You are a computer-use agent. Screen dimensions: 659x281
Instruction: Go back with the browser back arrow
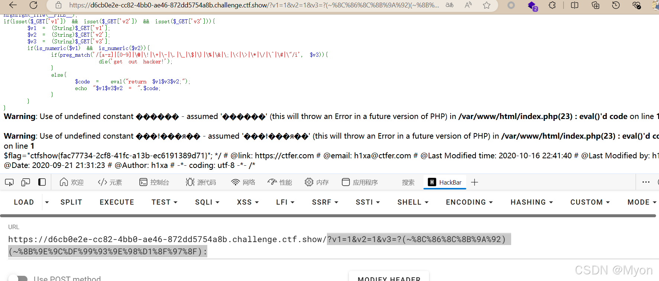click(x=13, y=5)
